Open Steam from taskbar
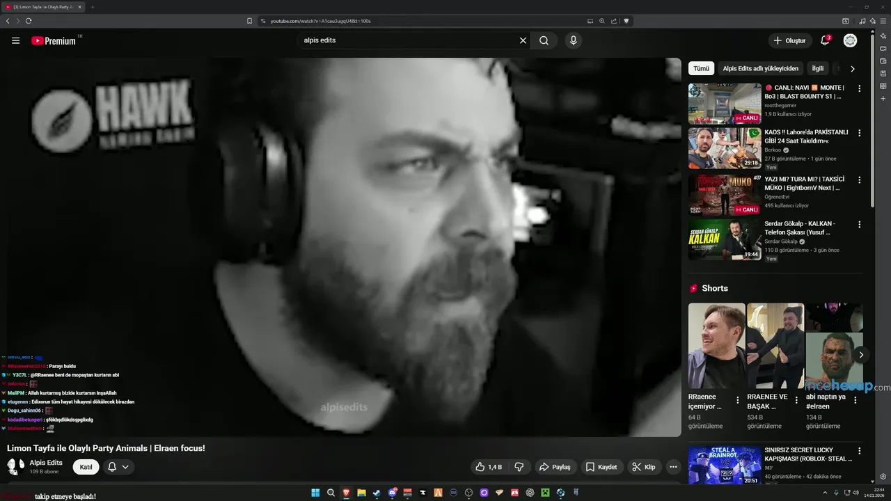This screenshot has width=891, height=501. (377, 493)
